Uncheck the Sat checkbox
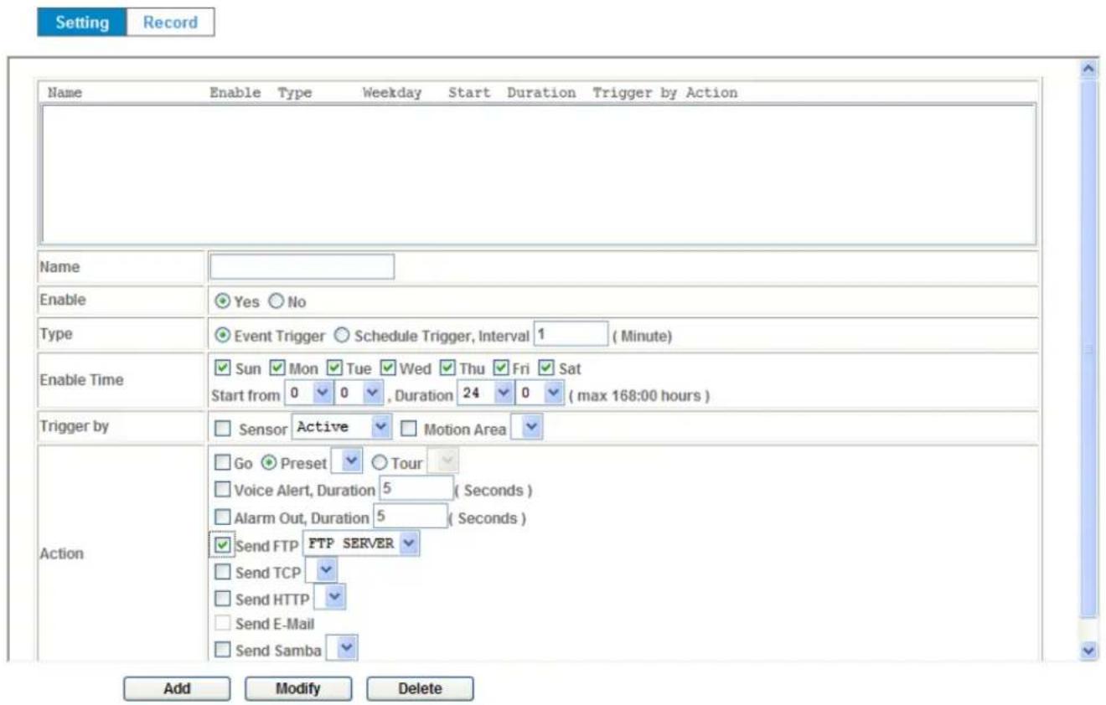1106x705 pixels. [546, 368]
